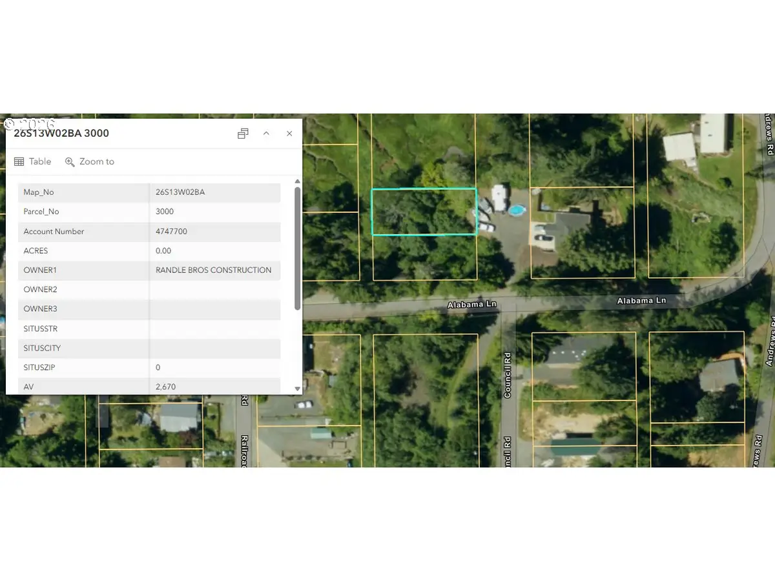The height and width of the screenshot is (581, 775).
Task: Select the Map_No row label
Action: click(x=41, y=192)
